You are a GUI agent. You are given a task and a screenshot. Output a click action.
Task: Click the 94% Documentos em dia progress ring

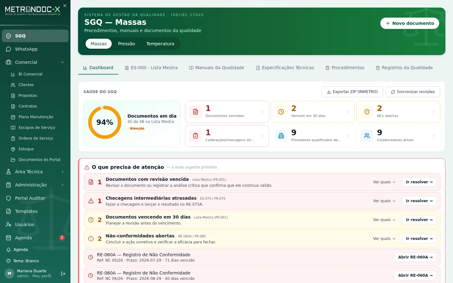click(x=105, y=122)
